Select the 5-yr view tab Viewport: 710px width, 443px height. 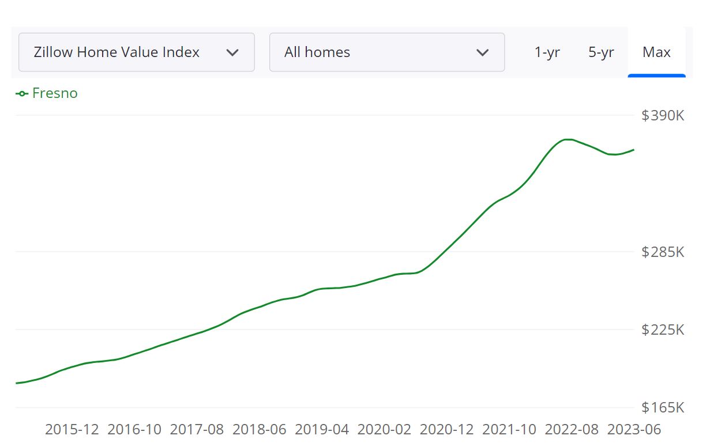click(x=600, y=52)
